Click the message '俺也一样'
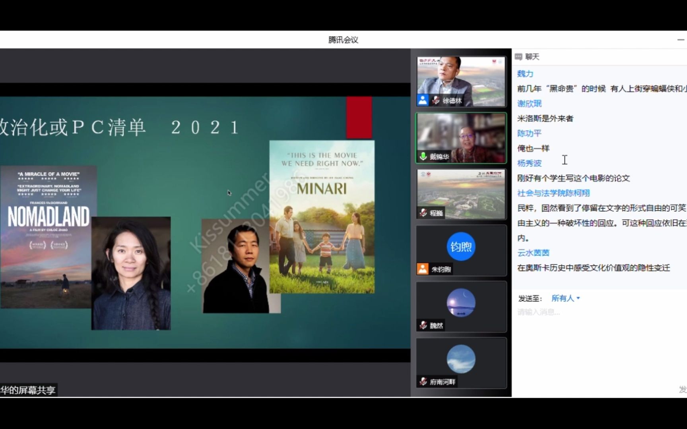Image resolution: width=687 pixels, height=429 pixels. click(533, 149)
